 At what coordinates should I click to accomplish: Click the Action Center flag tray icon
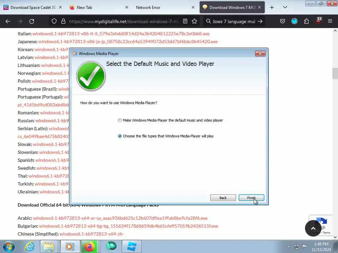(305, 246)
